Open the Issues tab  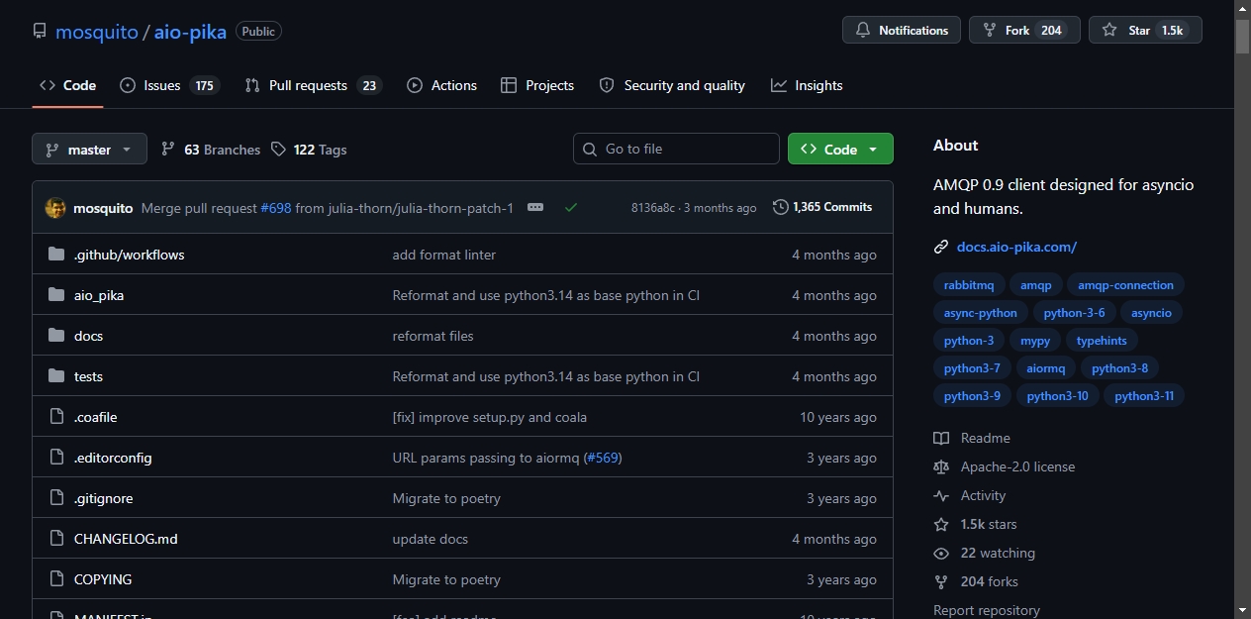pyautogui.click(x=169, y=85)
